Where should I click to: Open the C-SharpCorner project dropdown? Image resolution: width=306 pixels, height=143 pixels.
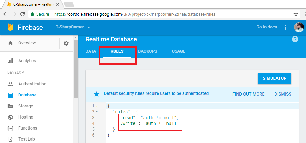click(73, 27)
